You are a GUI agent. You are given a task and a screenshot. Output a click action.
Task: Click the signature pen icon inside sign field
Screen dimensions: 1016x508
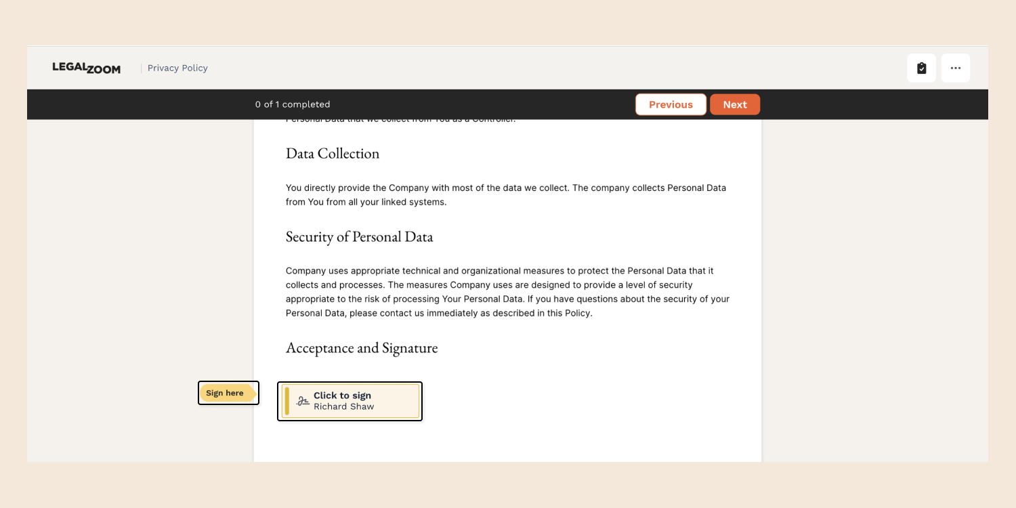coord(303,401)
